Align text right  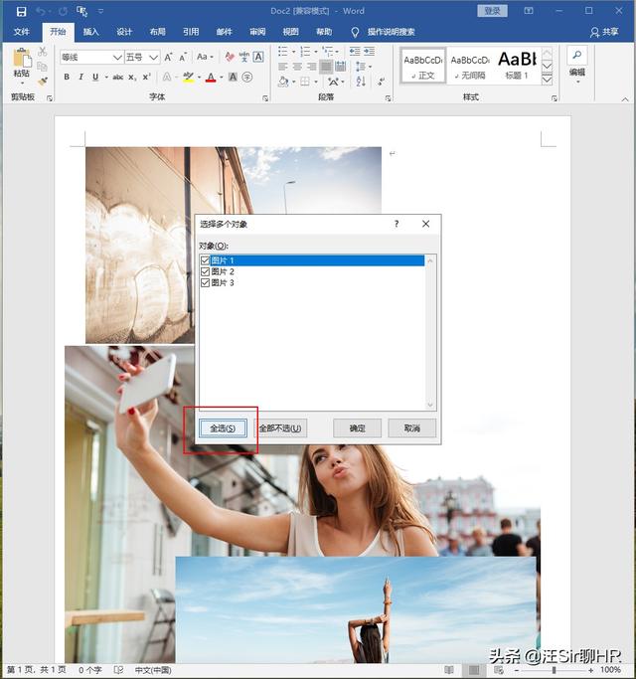click(x=311, y=67)
